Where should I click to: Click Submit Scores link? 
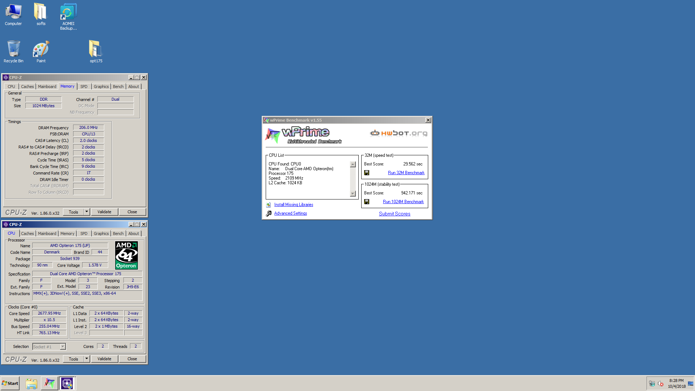395,214
